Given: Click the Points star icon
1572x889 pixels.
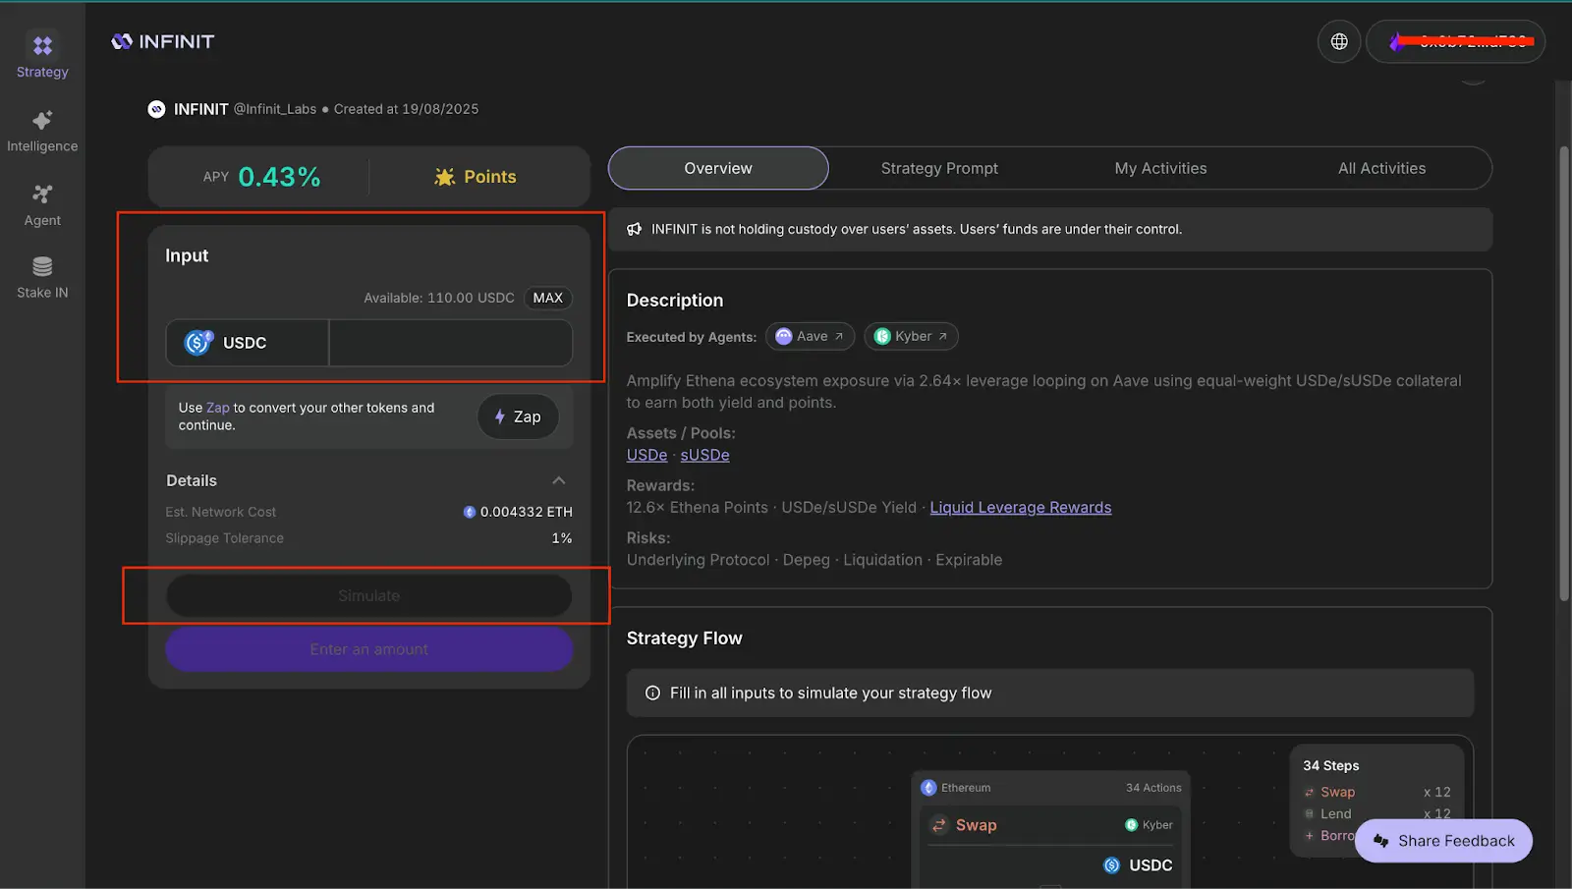Looking at the screenshot, I should [445, 177].
